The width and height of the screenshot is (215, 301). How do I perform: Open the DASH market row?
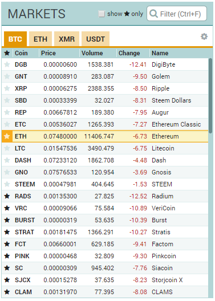pyautogui.click(x=105, y=160)
